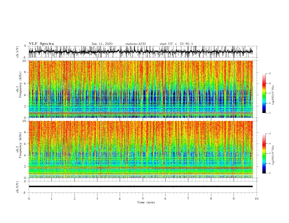Click the ch.1 Frequency (kHz) axis label

[19, 85]
